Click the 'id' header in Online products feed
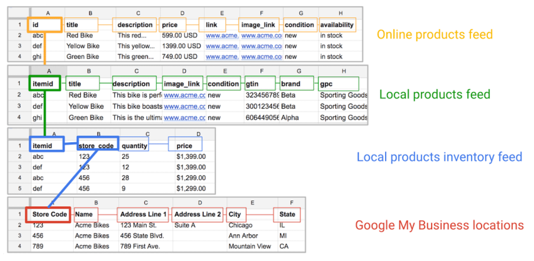Screen dimensions: 534x261 pyautogui.click(x=45, y=25)
